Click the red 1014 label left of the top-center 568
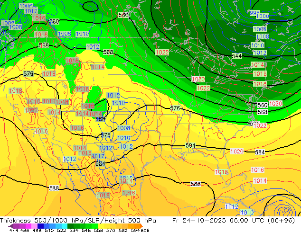The image size is (301, 232). (x=98, y=67)
